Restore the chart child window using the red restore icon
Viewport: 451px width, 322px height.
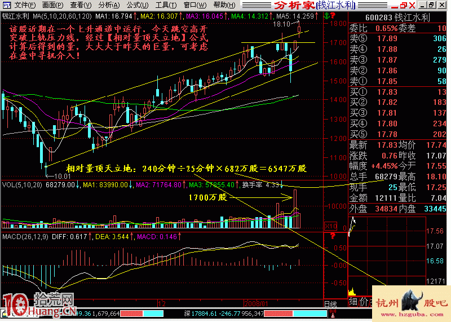click(x=404, y=5)
